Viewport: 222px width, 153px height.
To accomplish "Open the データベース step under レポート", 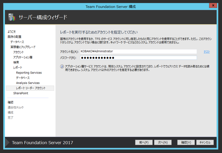I will tap(23, 78).
